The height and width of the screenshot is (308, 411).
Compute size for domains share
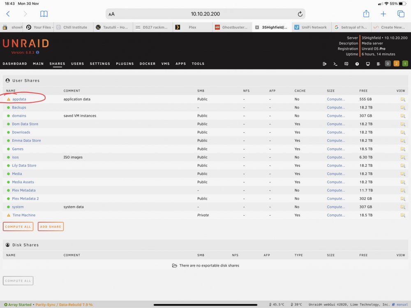(x=336, y=116)
